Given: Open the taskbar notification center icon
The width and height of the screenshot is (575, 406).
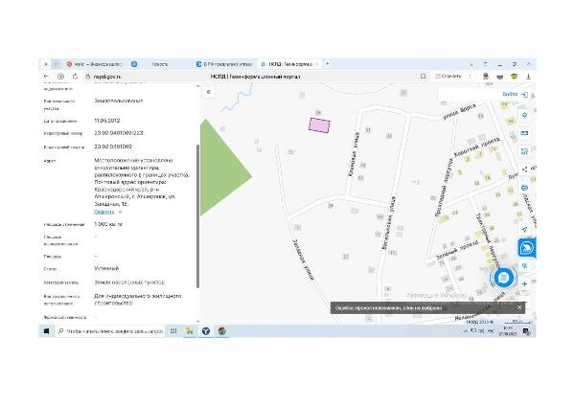Looking at the screenshot, I should (526, 331).
